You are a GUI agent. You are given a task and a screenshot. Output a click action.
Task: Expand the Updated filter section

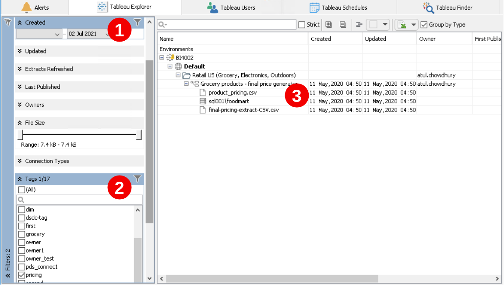20,51
